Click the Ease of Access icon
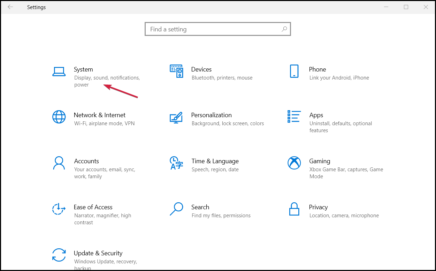 (x=59, y=209)
